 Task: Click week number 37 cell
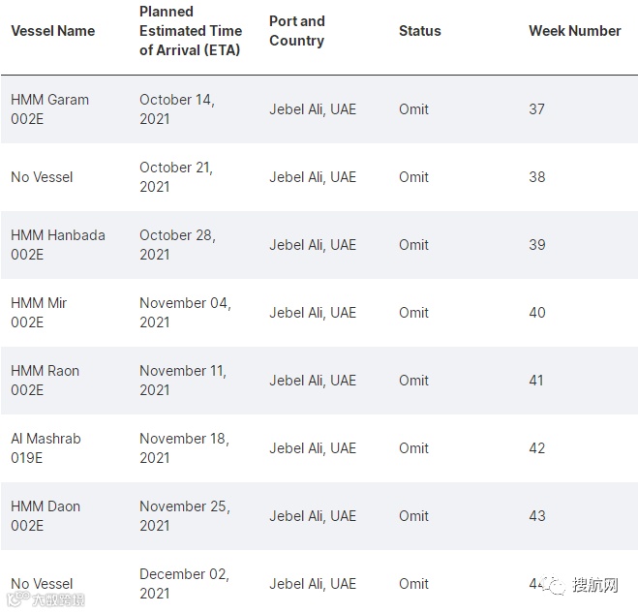point(536,109)
